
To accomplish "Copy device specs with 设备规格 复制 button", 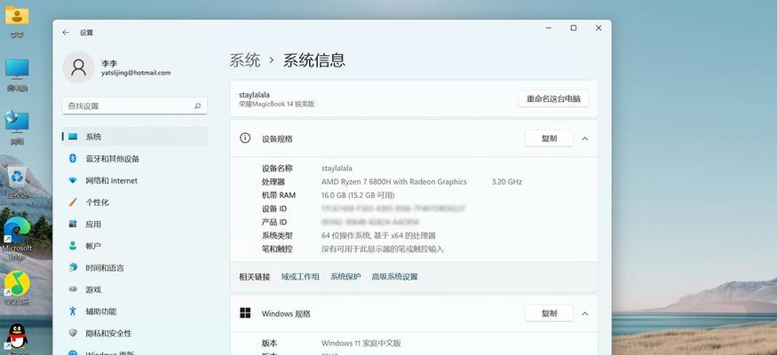I will tap(549, 138).
